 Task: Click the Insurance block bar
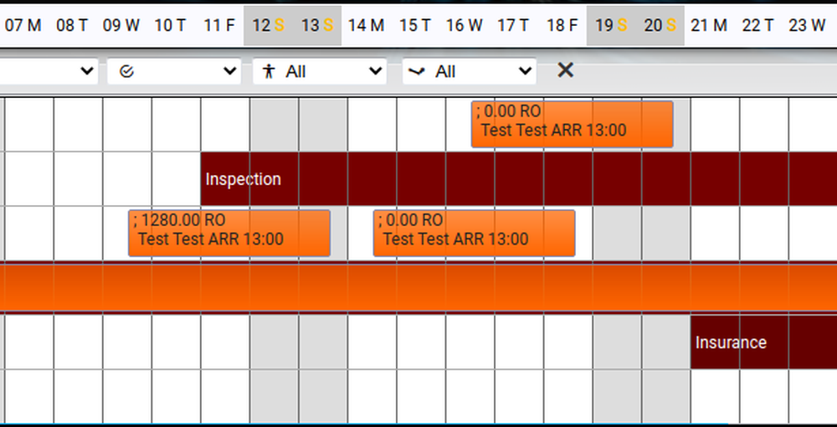click(x=764, y=342)
